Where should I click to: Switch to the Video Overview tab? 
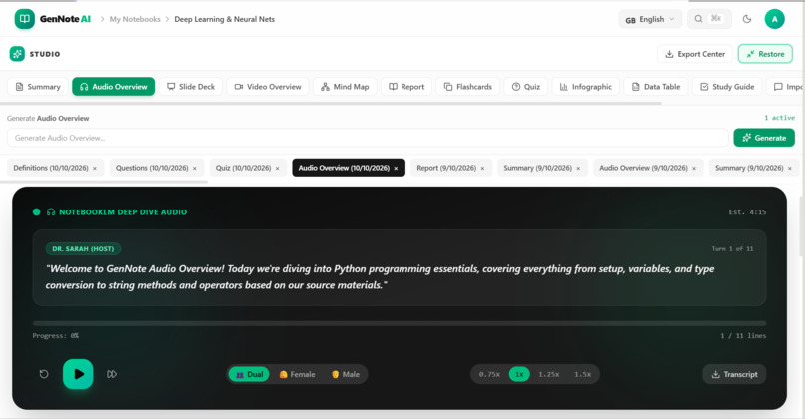pos(268,87)
